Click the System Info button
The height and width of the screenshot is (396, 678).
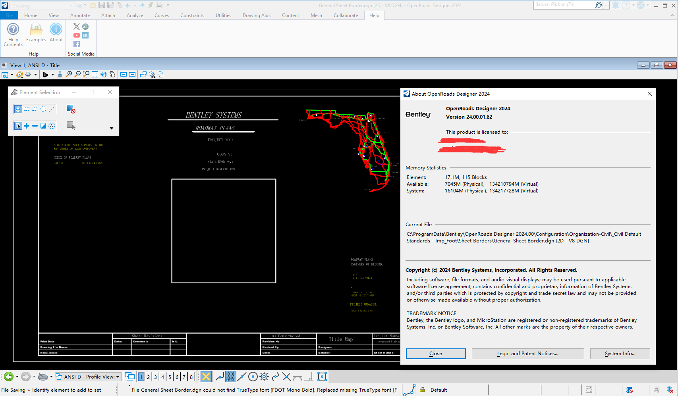[x=620, y=354]
